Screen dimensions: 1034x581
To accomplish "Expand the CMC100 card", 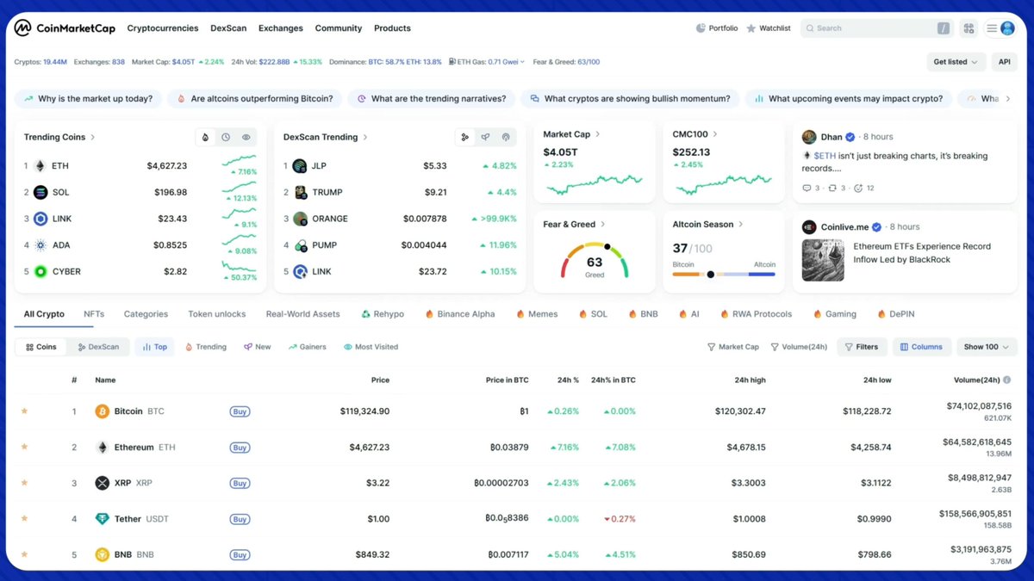I will click(x=715, y=134).
